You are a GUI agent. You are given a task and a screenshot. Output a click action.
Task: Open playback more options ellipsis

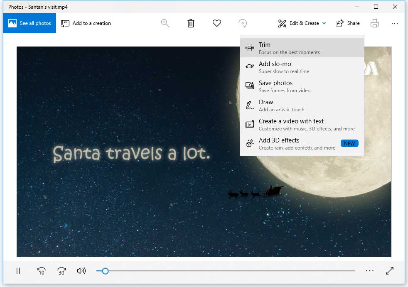pyautogui.click(x=369, y=271)
